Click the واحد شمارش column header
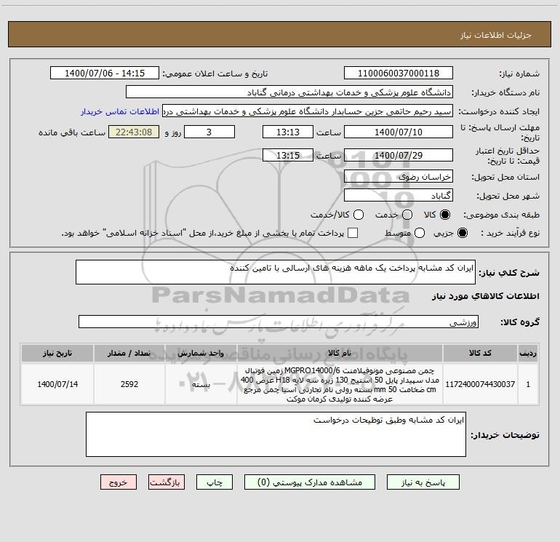Image resolution: width=560 pixels, height=542 pixels. (201, 353)
